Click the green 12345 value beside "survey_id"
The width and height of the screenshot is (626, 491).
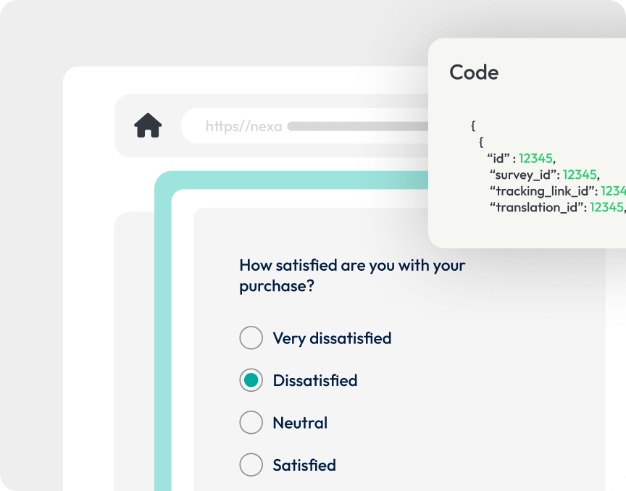pos(579,175)
